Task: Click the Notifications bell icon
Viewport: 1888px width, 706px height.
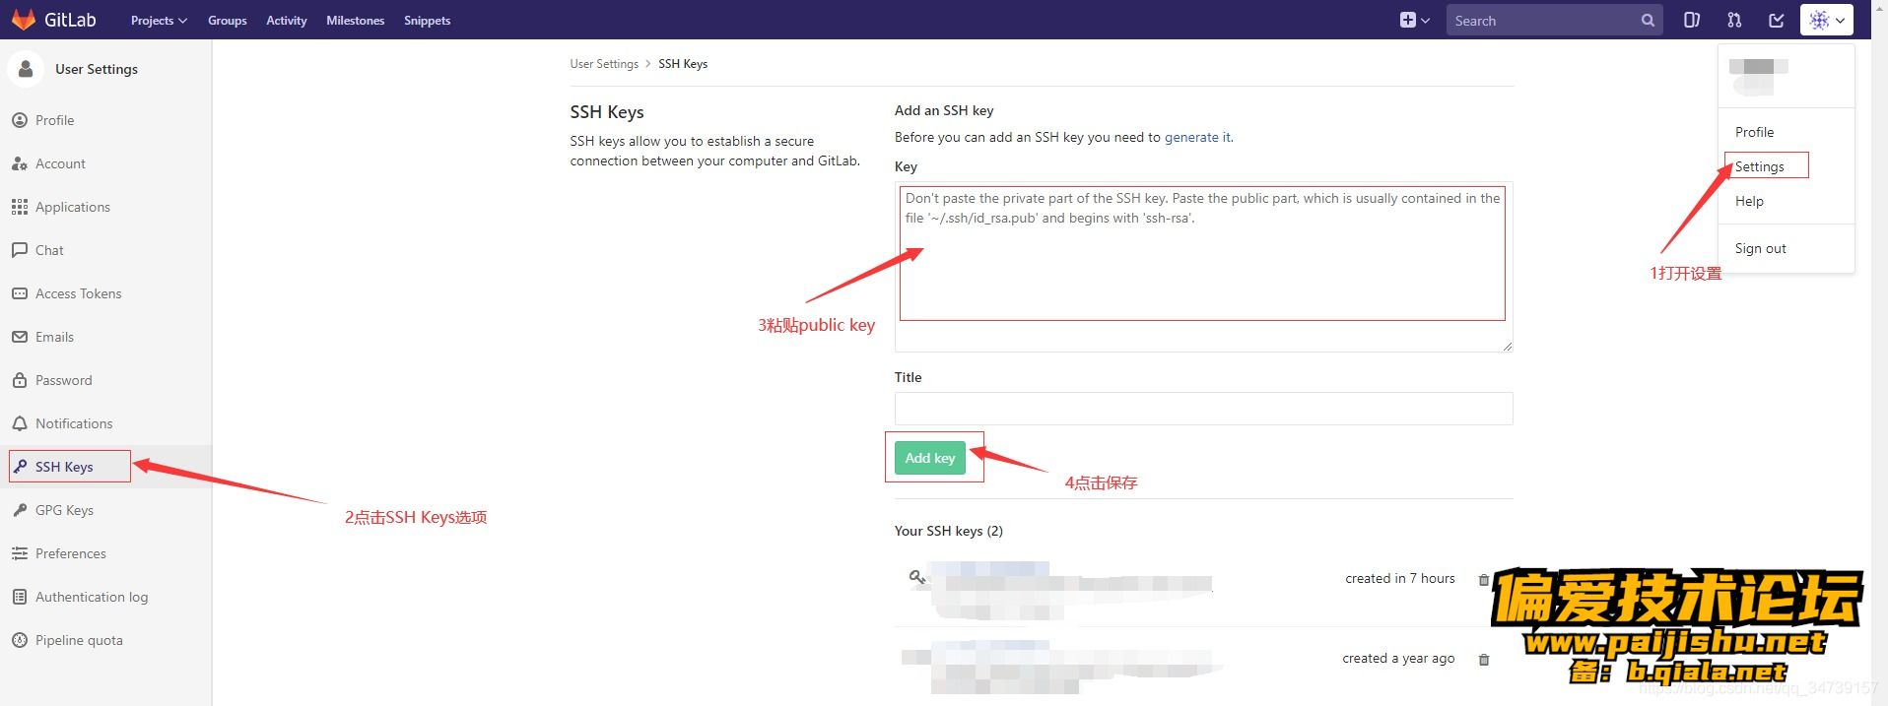Action: pyautogui.click(x=20, y=423)
